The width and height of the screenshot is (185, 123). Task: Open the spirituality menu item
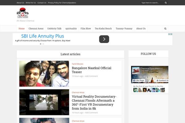[x=71, y=29]
